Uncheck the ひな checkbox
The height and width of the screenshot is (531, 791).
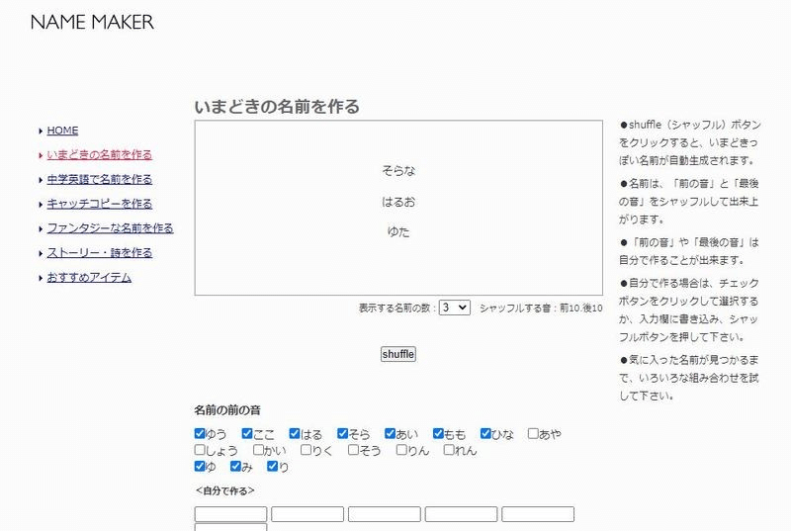[x=485, y=433]
